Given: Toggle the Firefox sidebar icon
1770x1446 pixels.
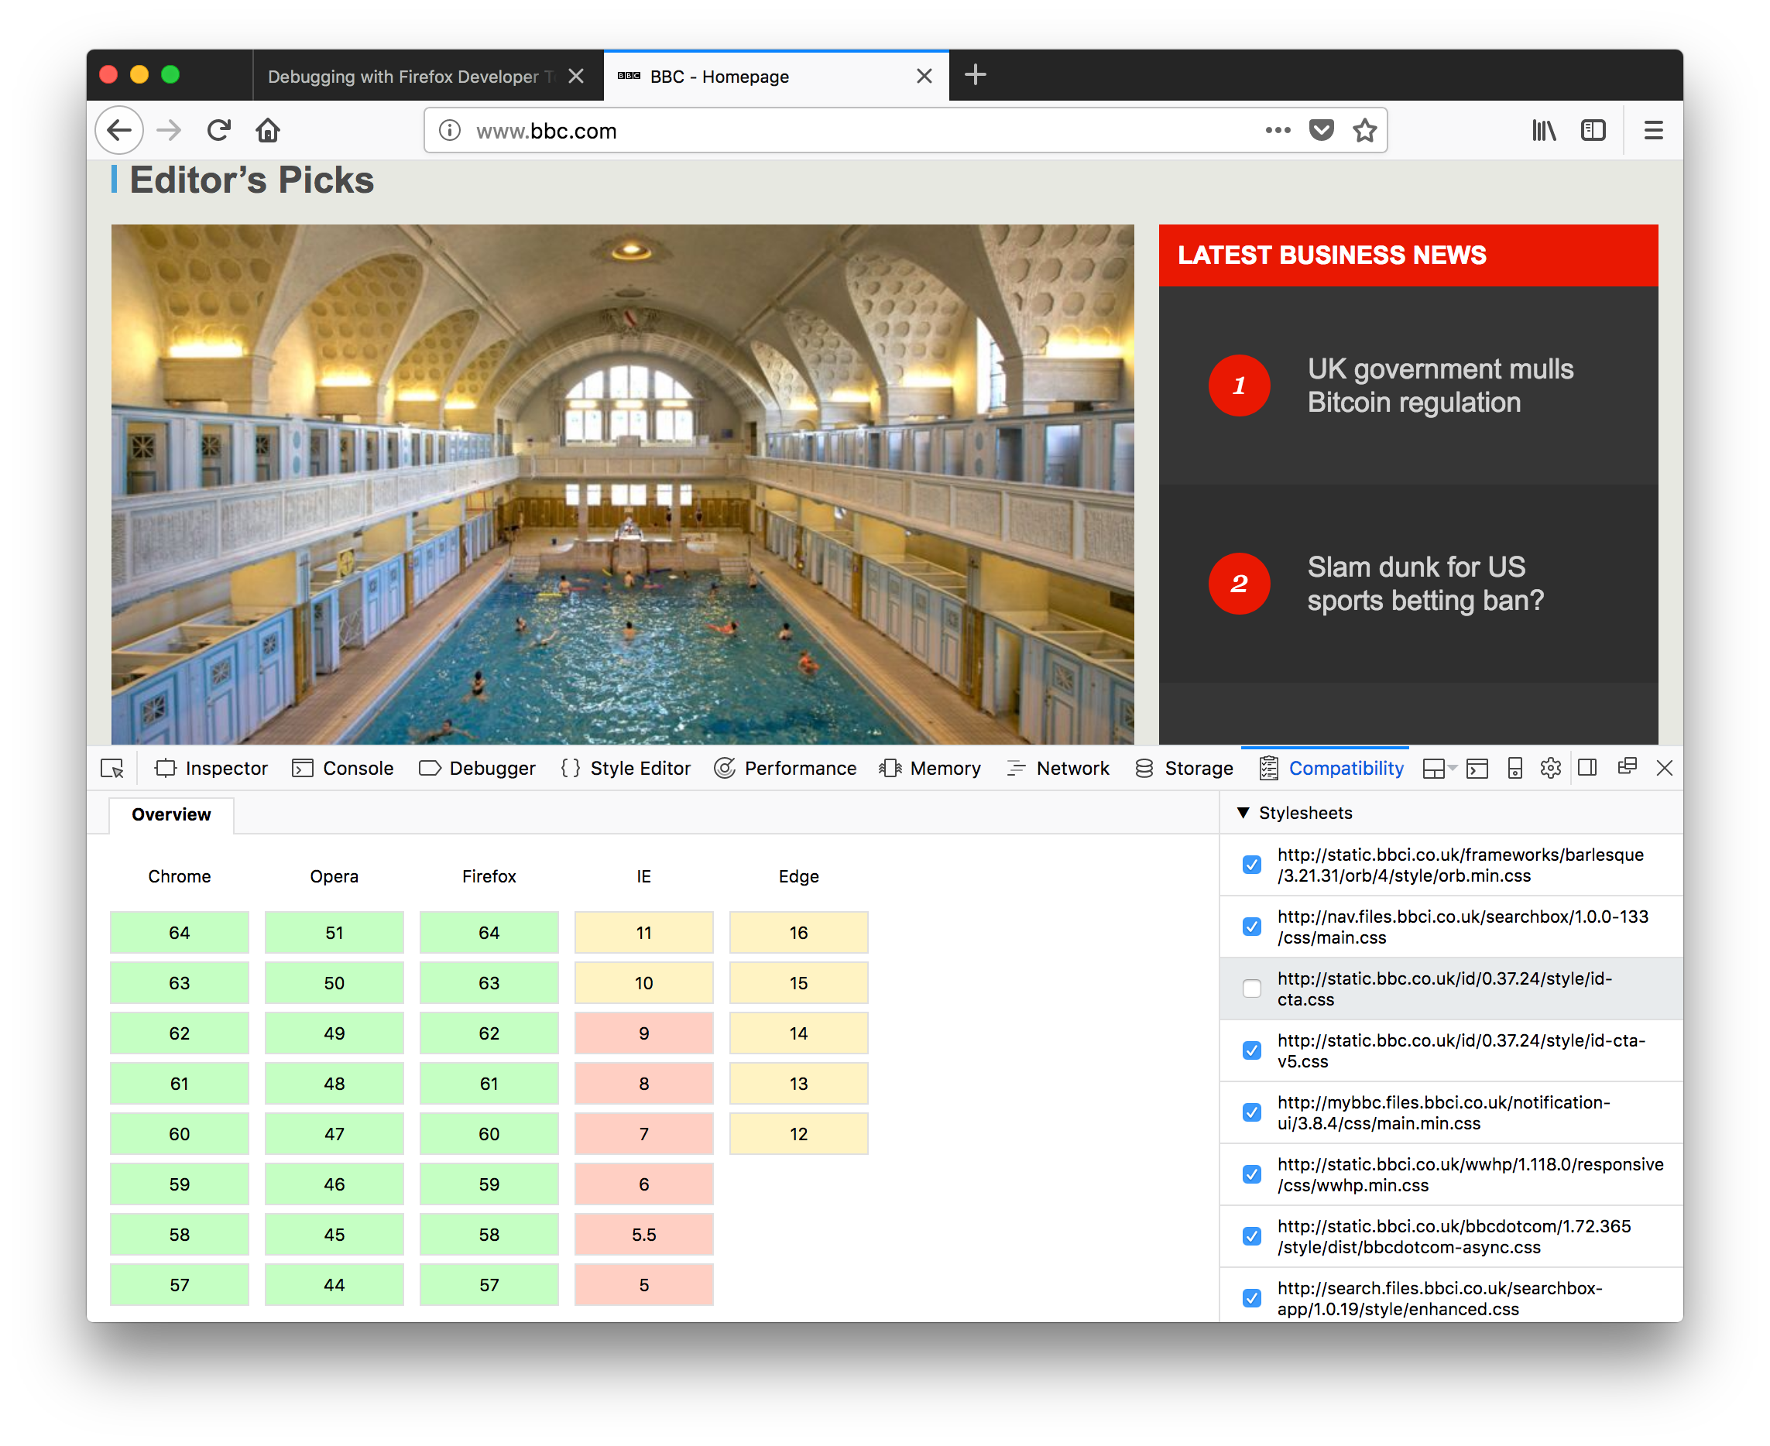Looking at the screenshot, I should (x=1593, y=131).
